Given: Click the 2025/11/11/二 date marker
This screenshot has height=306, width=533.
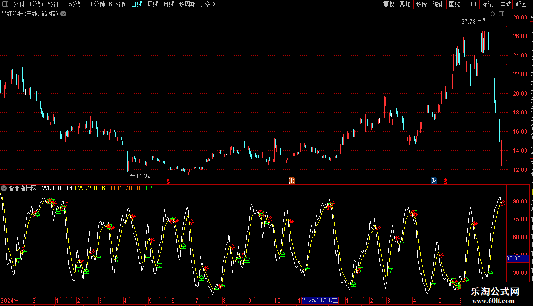Looking at the screenshot, I should [x=320, y=300].
